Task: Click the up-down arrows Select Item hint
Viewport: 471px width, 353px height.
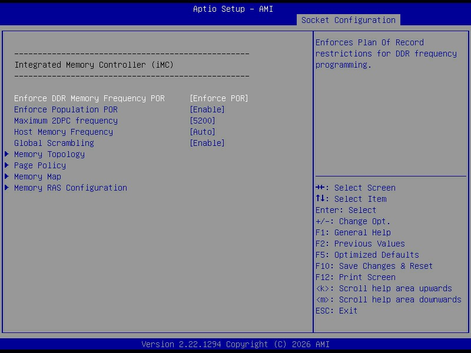Action: (351, 199)
